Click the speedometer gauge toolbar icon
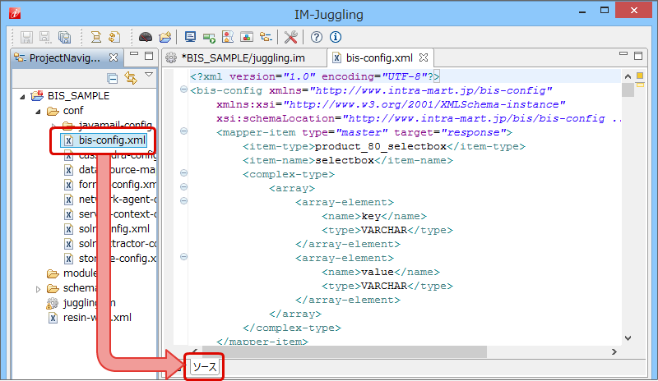The height and width of the screenshot is (381, 658). click(x=146, y=37)
